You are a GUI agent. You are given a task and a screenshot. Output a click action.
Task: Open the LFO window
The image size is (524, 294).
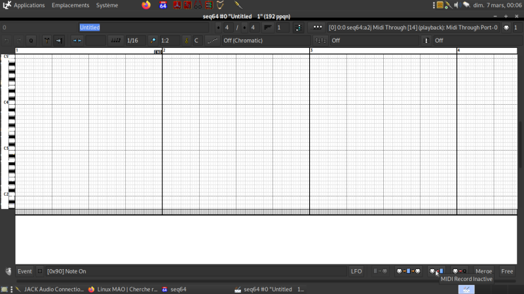[356, 271]
